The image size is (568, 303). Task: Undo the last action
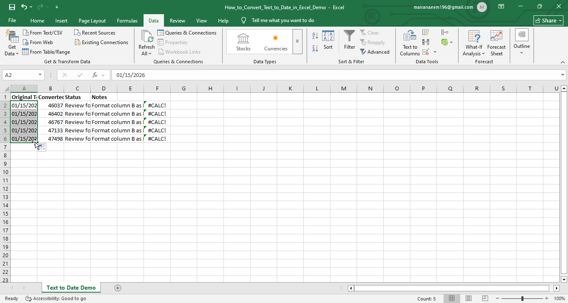click(24, 7)
